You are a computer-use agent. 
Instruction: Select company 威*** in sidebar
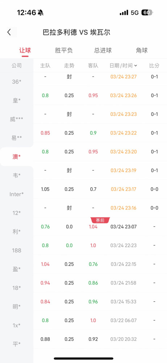tap(17, 119)
